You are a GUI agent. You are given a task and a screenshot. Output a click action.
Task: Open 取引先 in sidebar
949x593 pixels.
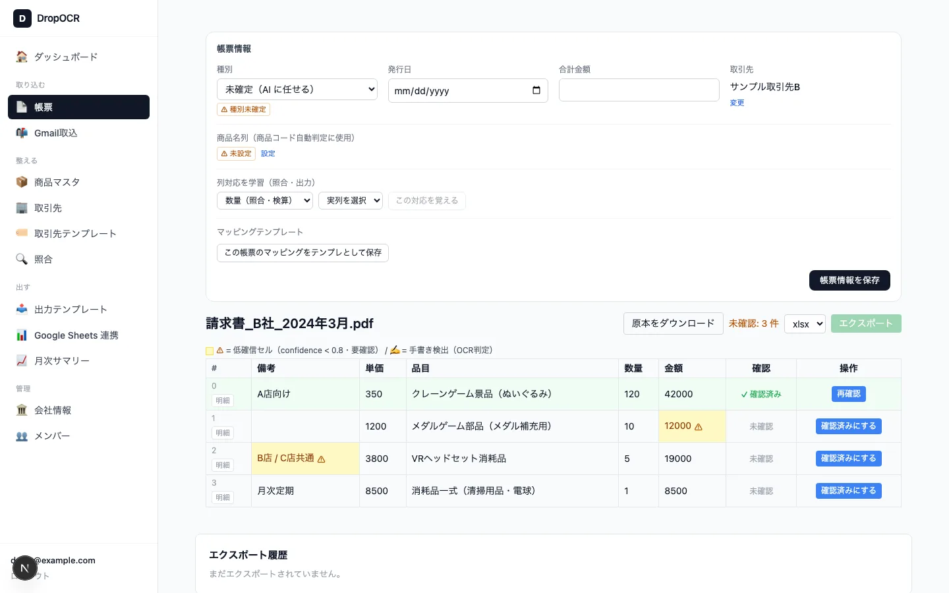78,208
